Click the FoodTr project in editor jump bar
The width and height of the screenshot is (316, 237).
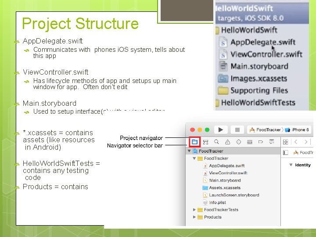click(x=303, y=153)
